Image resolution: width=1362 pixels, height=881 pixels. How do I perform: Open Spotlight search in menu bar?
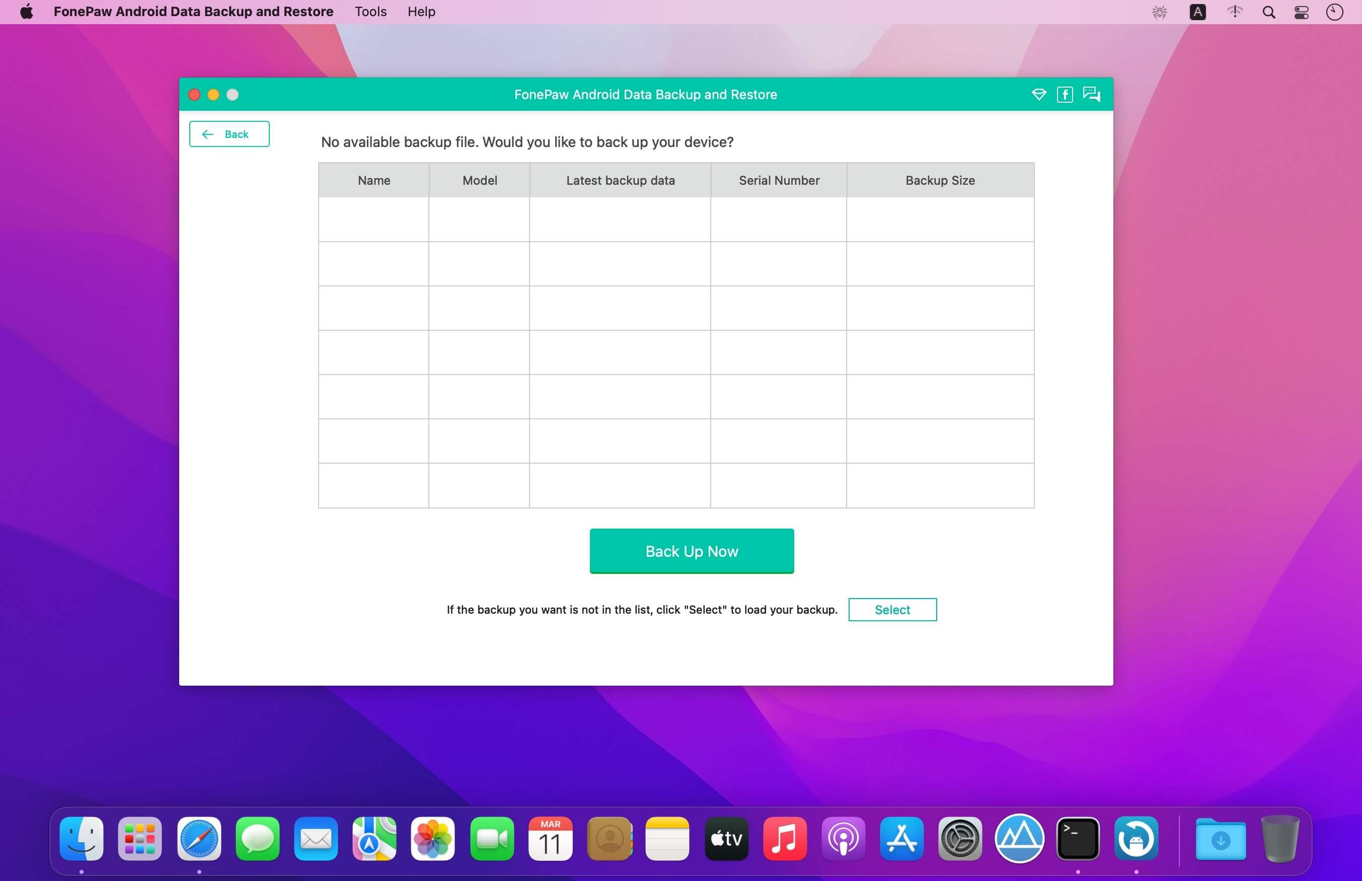point(1268,12)
